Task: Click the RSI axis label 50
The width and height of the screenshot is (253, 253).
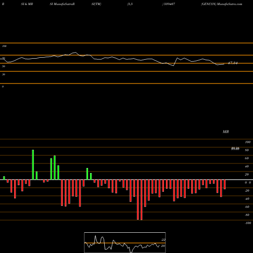Action: point(4,66)
